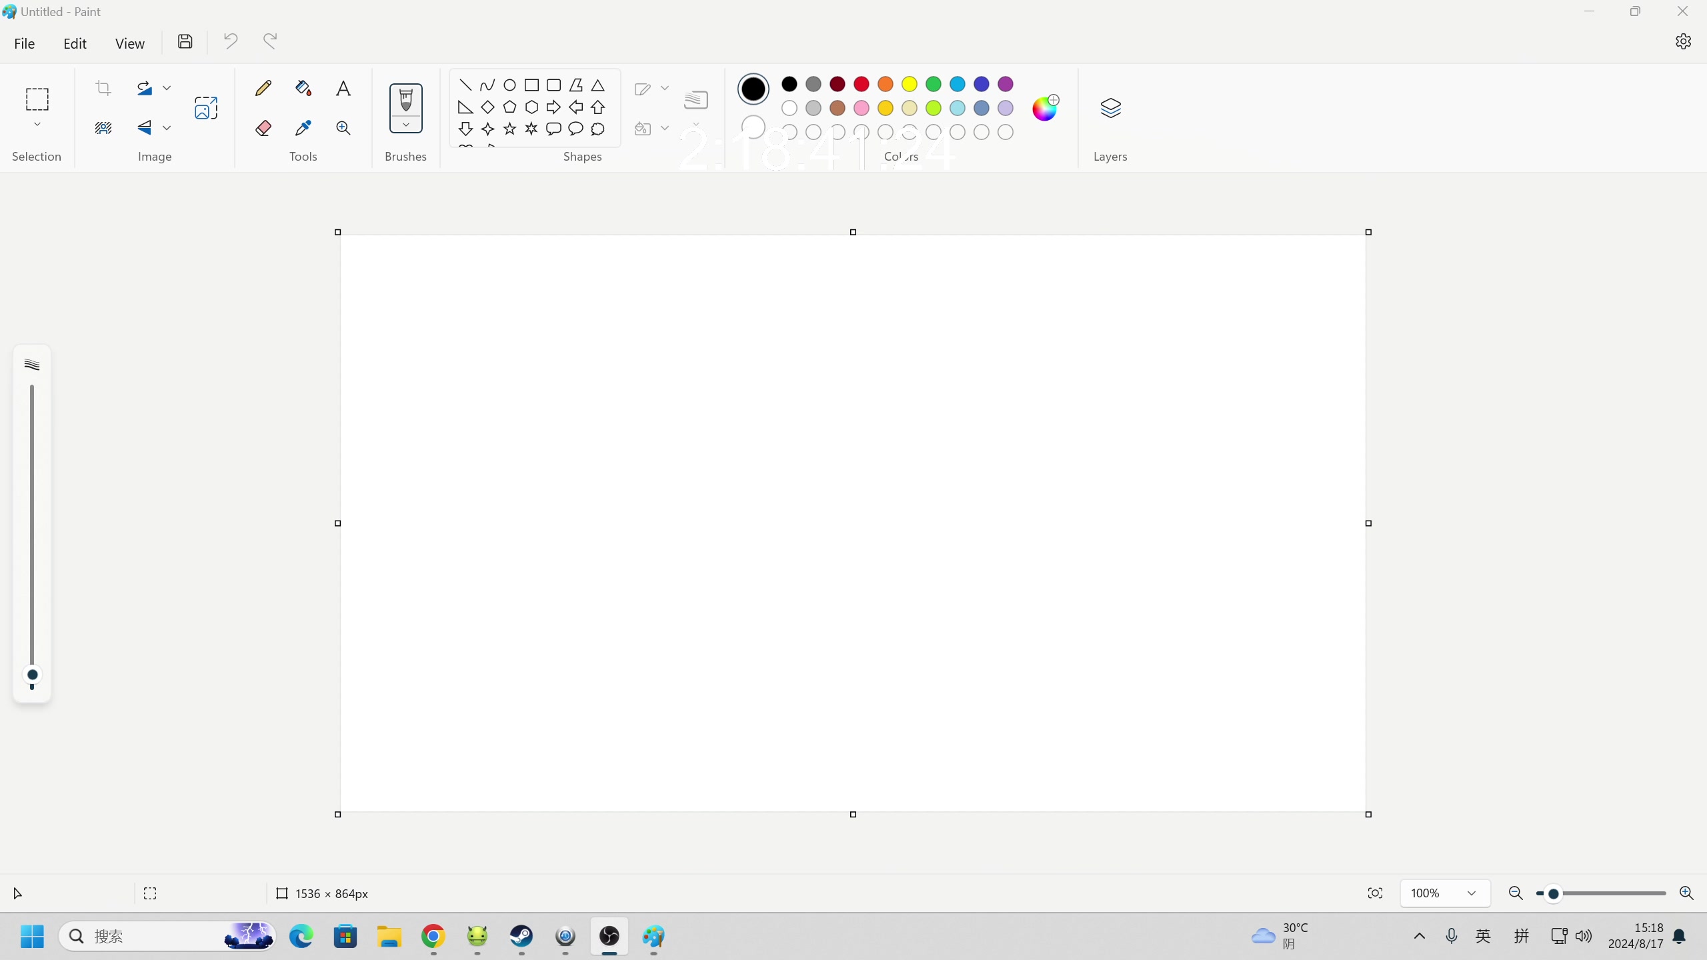This screenshot has width=1707, height=960.
Task: Click the Fit to window icon
Action: click(x=1375, y=893)
